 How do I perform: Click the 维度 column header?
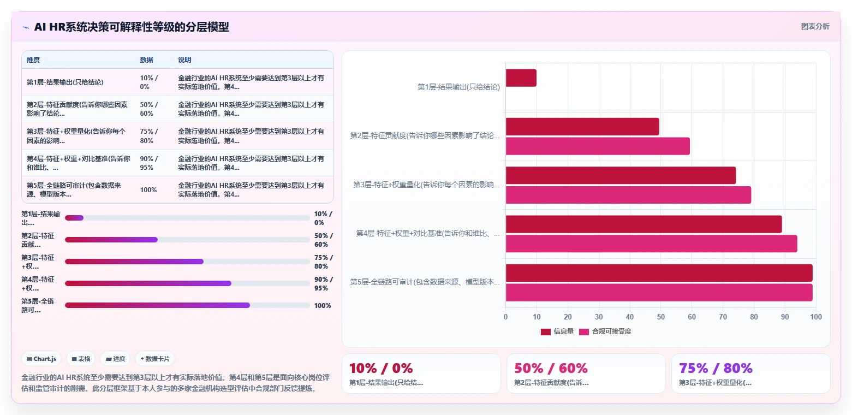pos(33,60)
